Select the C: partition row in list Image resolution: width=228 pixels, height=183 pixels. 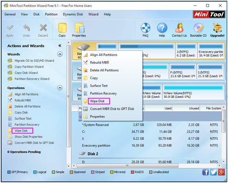pos(150,132)
